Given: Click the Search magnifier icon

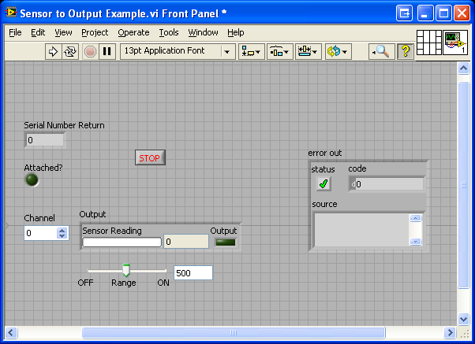Looking at the screenshot, I should [382, 52].
